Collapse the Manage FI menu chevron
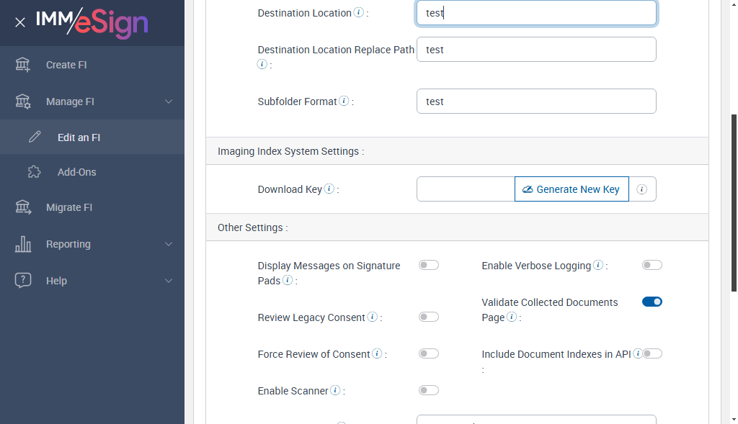The width and height of the screenshot is (738, 424). tap(169, 102)
